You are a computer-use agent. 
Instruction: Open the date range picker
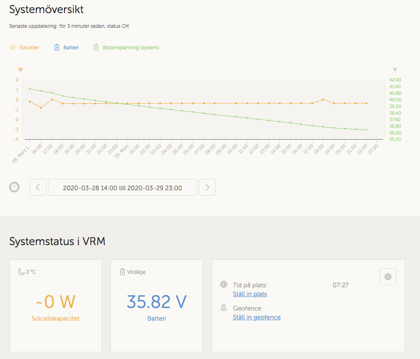(x=123, y=188)
